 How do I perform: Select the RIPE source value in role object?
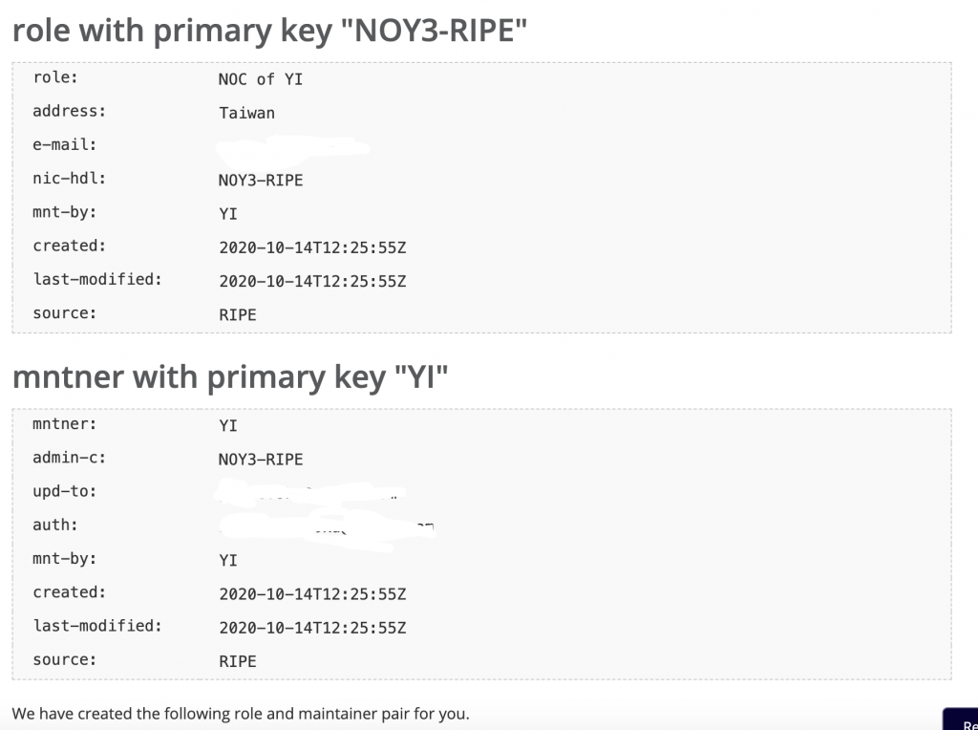tap(238, 315)
